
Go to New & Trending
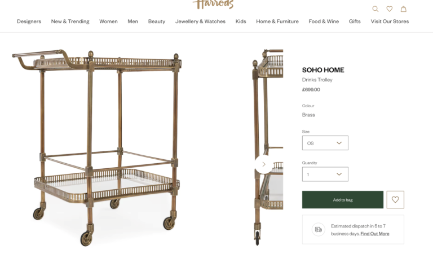pos(70,21)
